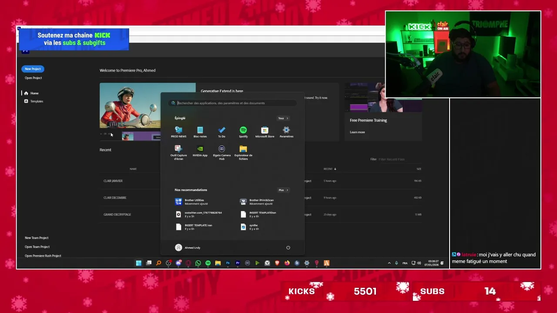Open Paramètres from pinned apps
Image resolution: width=557 pixels, height=313 pixels.
click(286, 132)
